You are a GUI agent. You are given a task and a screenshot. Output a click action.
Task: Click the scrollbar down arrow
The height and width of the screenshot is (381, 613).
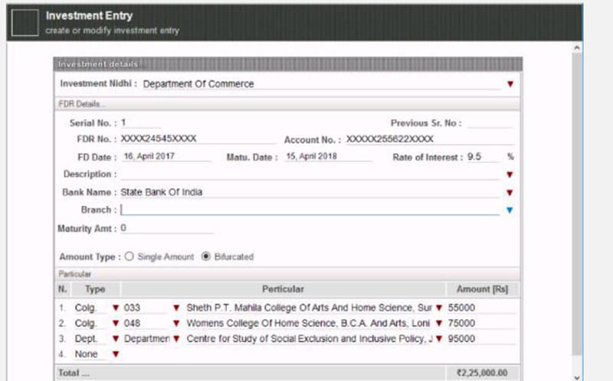click(x=577, y=377)
